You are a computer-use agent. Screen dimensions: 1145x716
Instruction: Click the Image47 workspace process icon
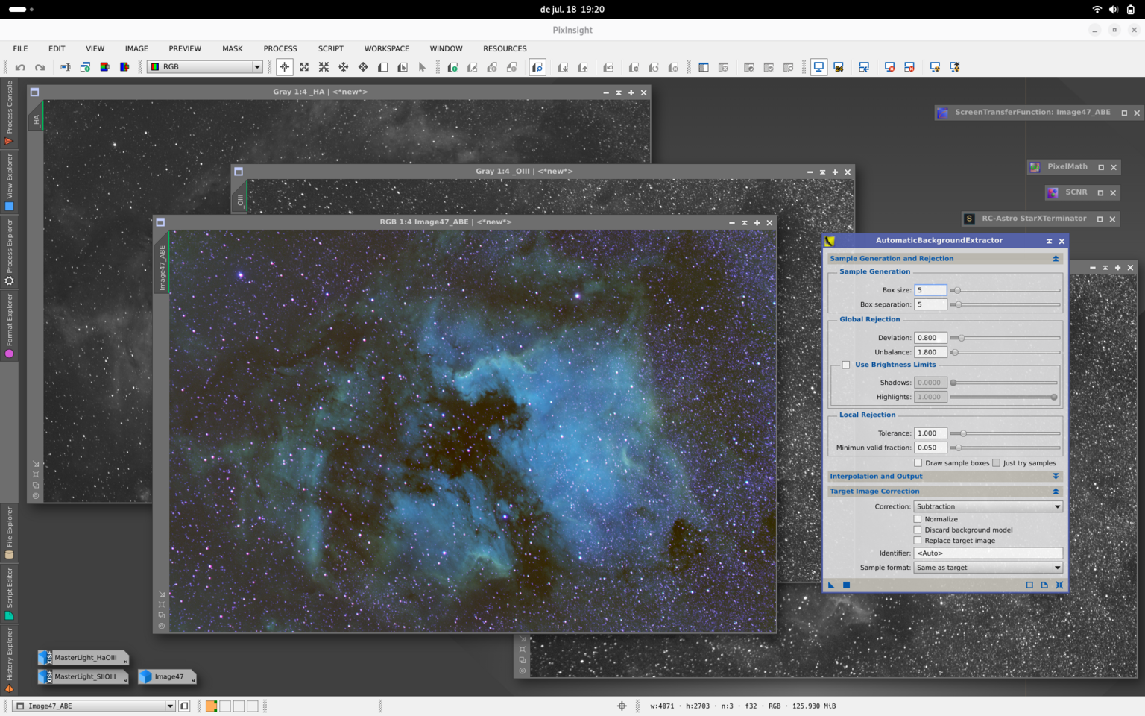pos(166,676)
